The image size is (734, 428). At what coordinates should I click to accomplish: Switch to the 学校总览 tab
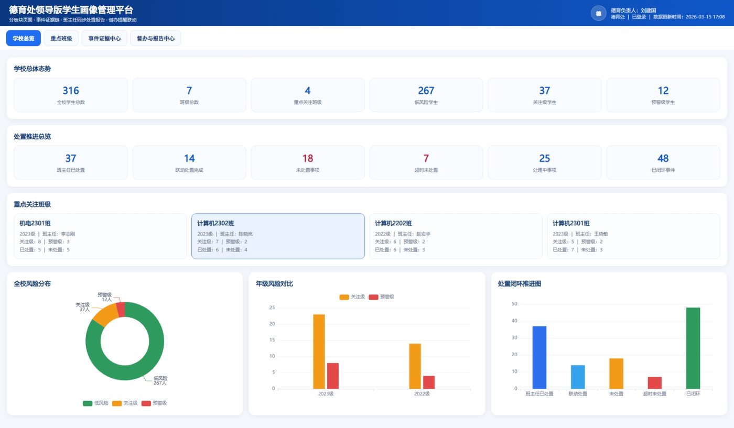pyautogui.click(x=24, y=38)
